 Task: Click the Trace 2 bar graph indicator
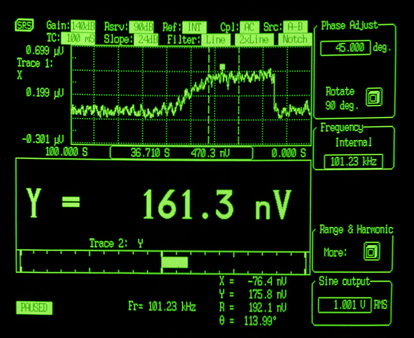(174, 262)
